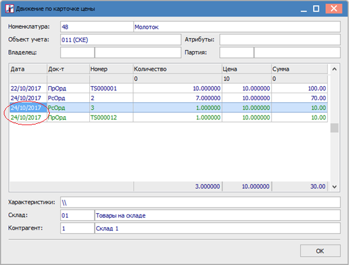350x265 pixels.
Task: Sort by the Количество column header
Action: tap(177, 69)
